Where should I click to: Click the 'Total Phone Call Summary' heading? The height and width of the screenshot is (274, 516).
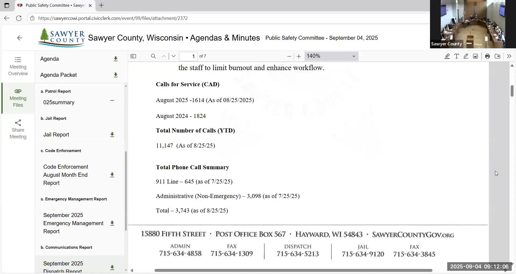click(x=192, y=167)
